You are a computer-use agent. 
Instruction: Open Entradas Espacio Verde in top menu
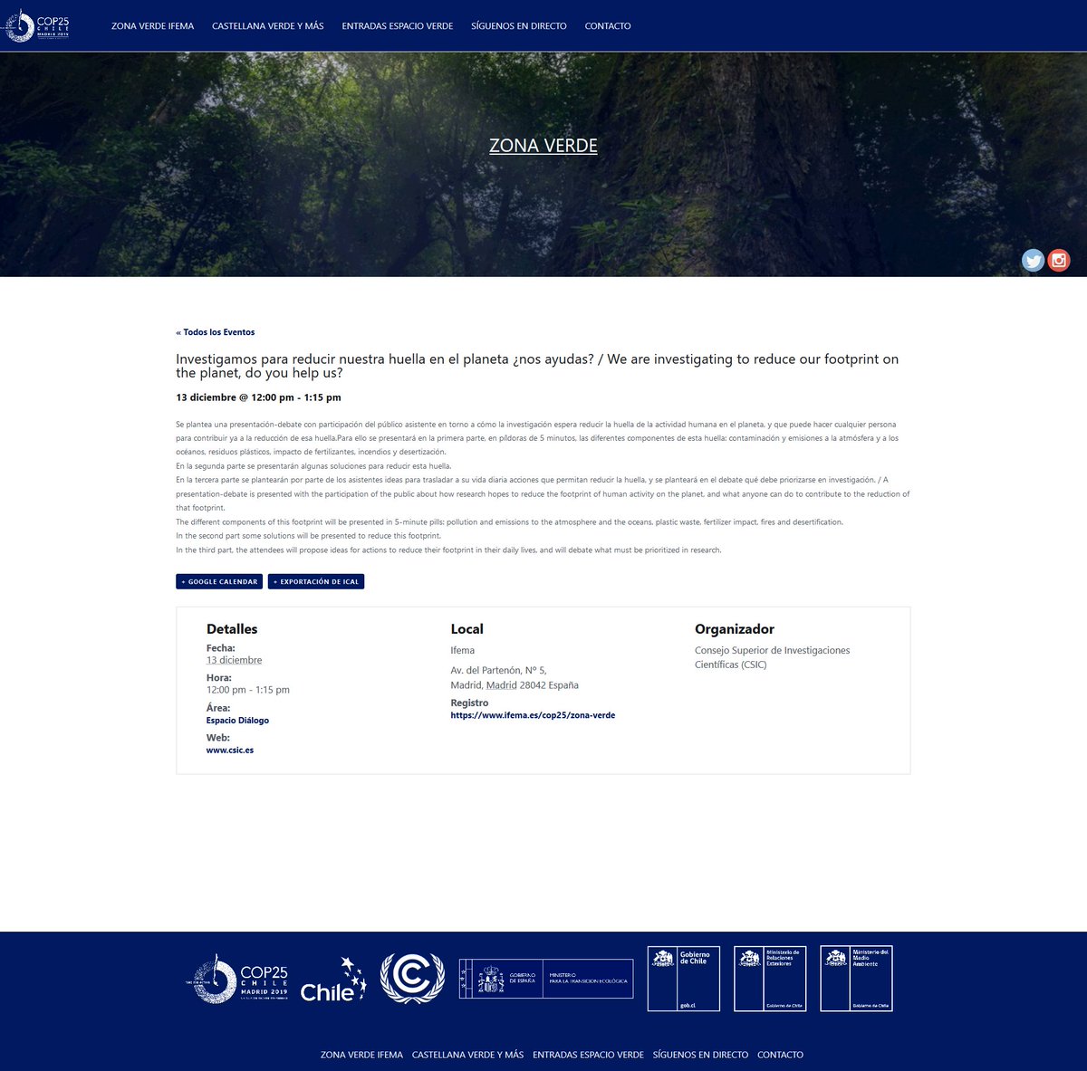click(x=398, y=26)
